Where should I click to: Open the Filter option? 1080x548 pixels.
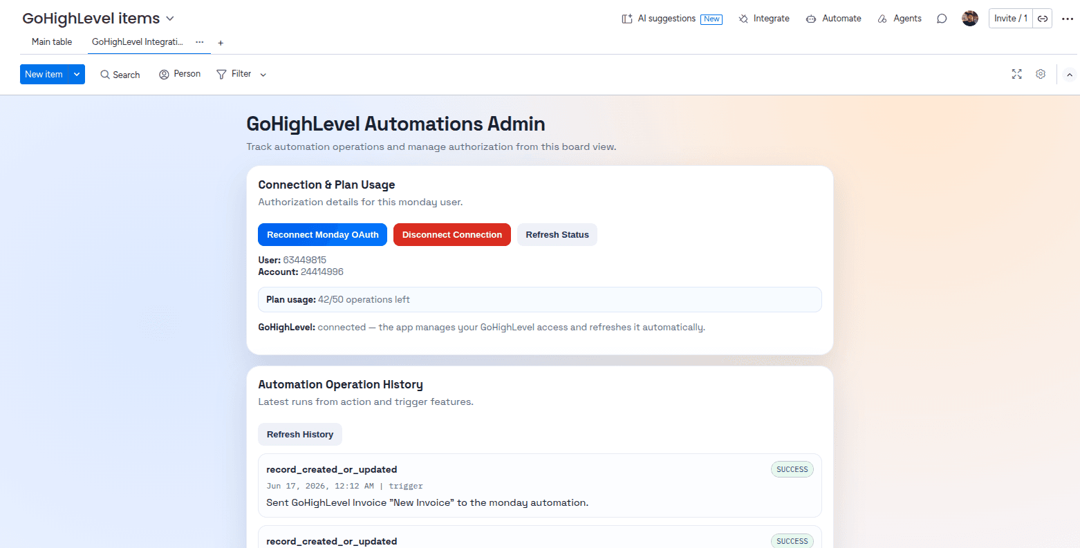coord(234,74)
